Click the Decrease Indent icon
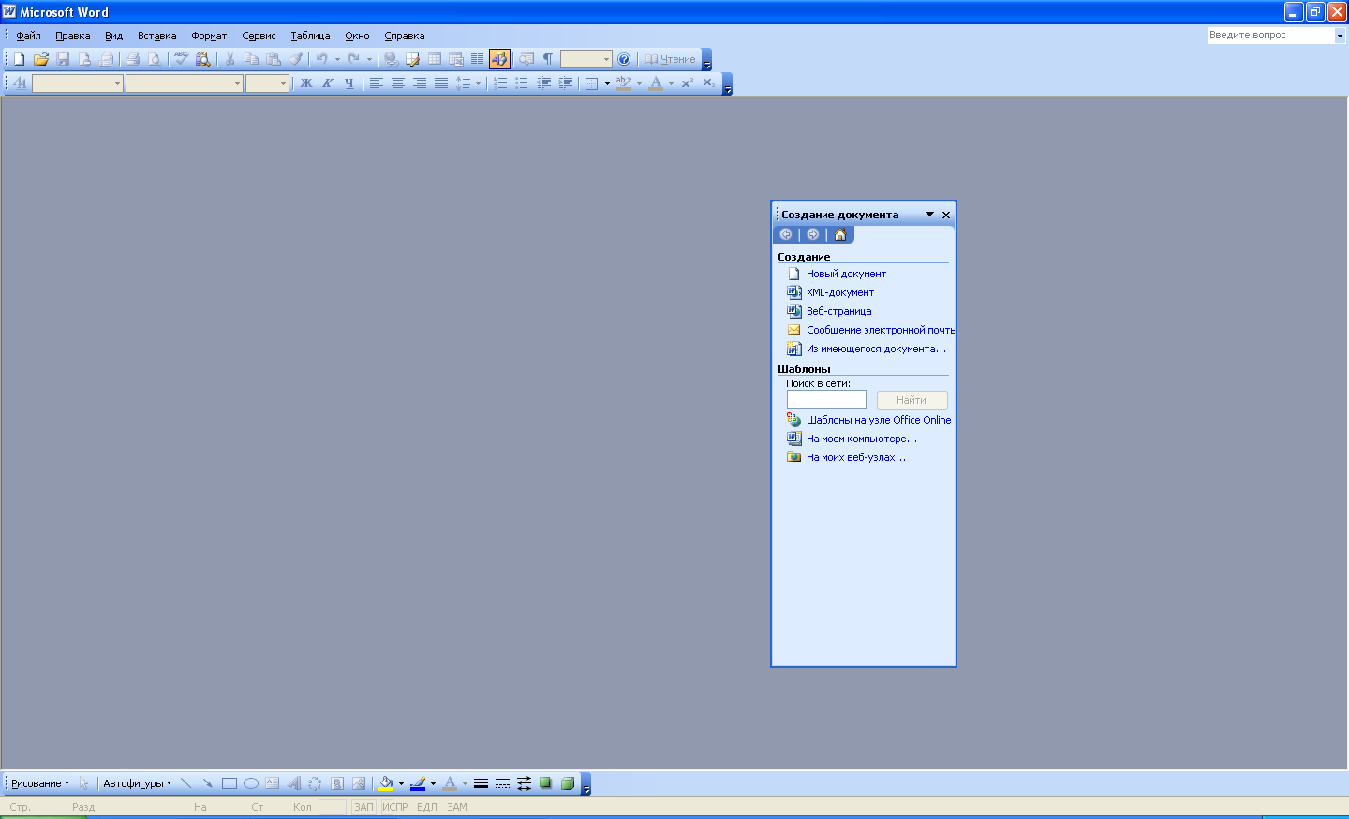 tap(543, 83)
